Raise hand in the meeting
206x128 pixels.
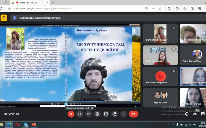pyautogui.click(x=115, y=114)
